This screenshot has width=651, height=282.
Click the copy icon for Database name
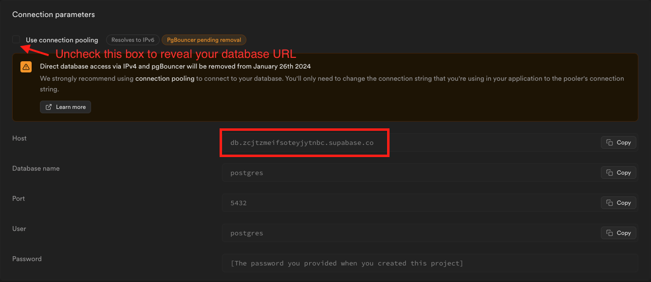(610, 173)
